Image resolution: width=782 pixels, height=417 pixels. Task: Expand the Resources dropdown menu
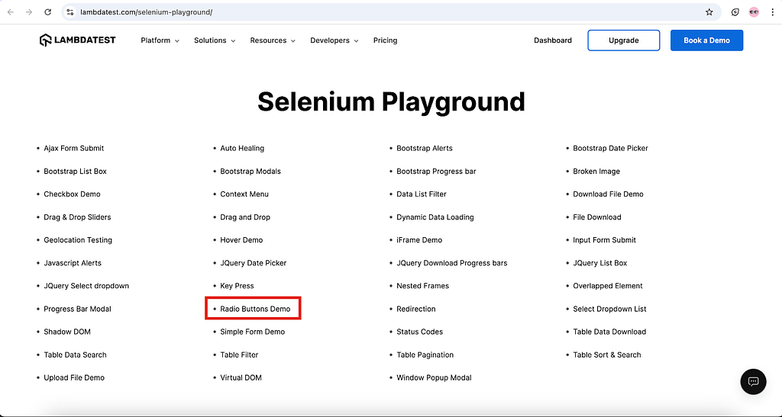pyautogui.click(x=273, y=40)
